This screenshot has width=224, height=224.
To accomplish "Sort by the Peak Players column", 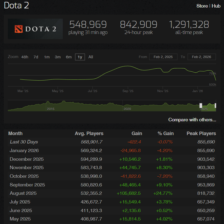I will 201,133.
